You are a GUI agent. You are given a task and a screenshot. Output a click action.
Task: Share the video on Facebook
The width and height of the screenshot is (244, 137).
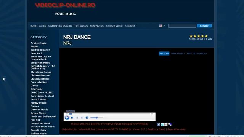click(158, 124)
